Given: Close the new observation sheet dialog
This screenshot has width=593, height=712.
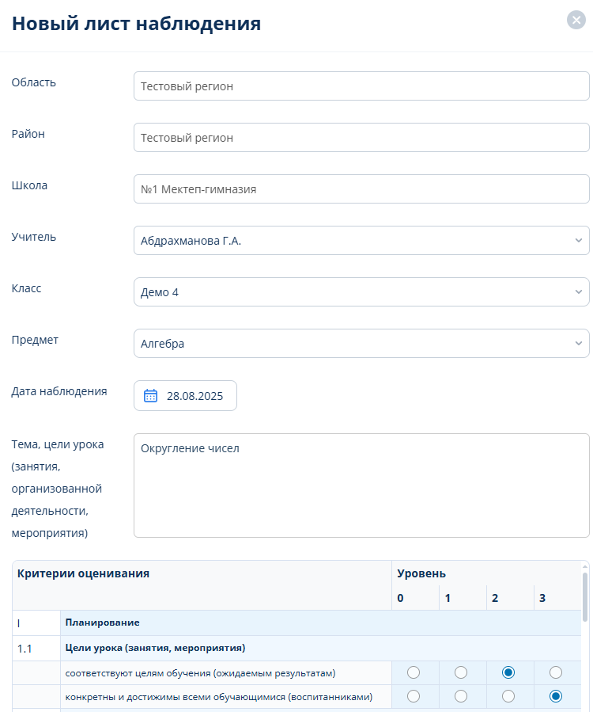Looking at the screenshot, I should (576, 21).
